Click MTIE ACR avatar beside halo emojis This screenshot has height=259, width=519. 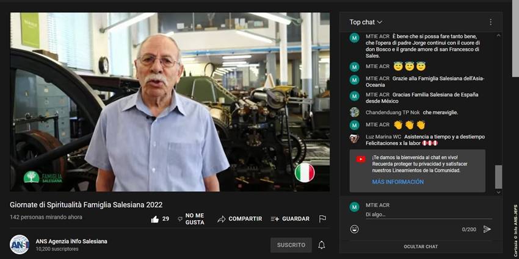click(355, 67)
